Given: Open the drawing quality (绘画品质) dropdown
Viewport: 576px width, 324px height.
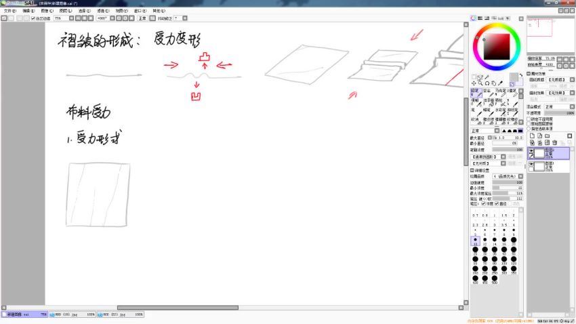Looking at the screenshot, I should (520, 176).
